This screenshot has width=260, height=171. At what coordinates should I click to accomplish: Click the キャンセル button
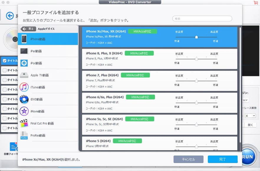[x=188, y=159]
